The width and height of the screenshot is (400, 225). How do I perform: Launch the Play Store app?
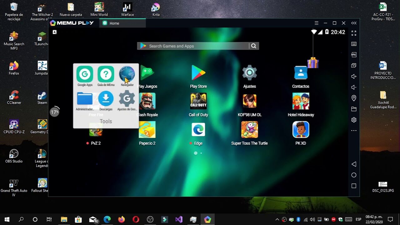point(198,73)
